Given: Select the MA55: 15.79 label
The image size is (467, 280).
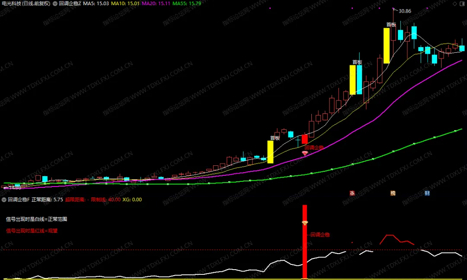Looking at the screenshot, I should (187, 3).
